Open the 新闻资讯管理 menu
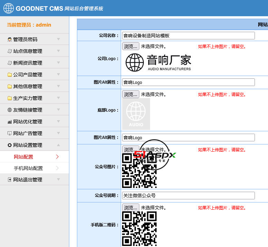 point(34,63)
